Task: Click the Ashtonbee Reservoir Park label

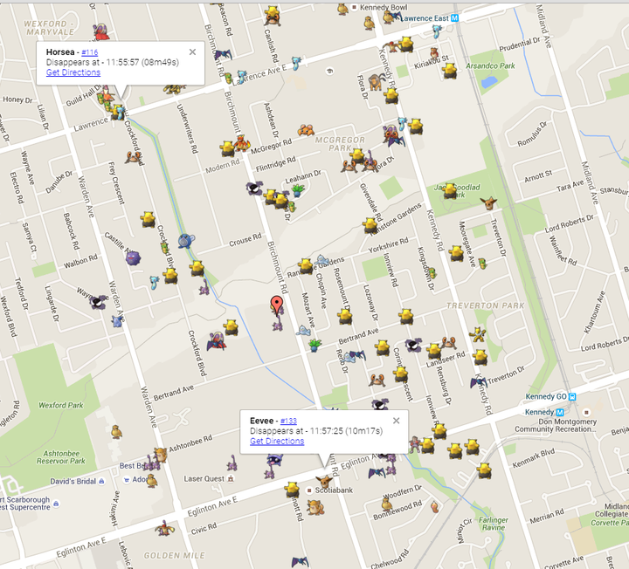Action: coord(61,457)
